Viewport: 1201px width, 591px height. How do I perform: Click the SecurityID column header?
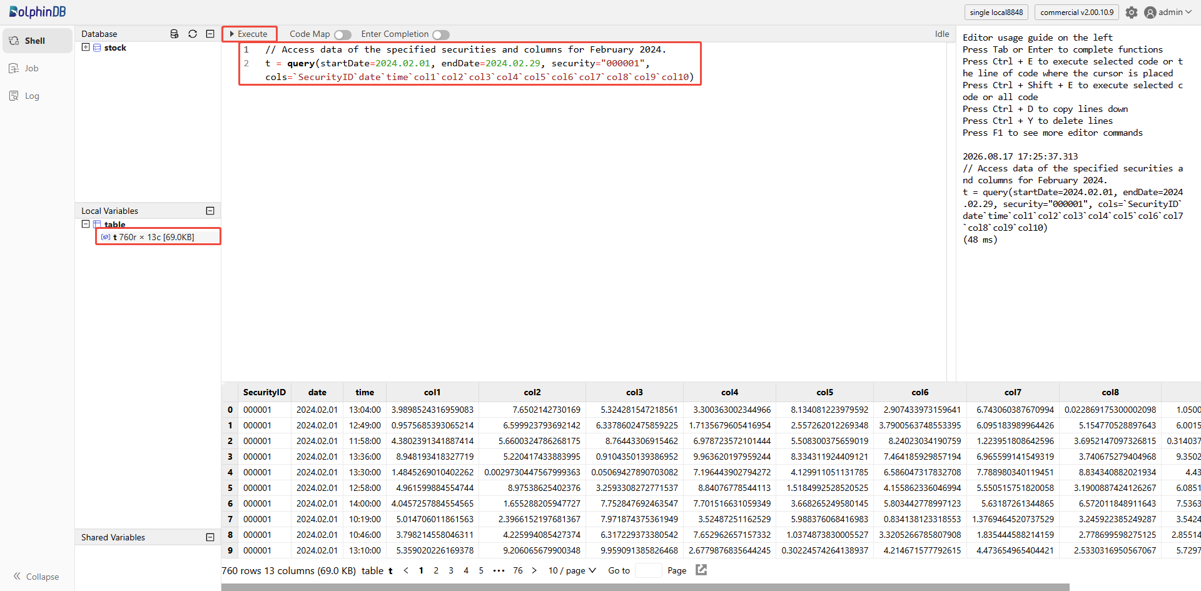[264, 392]
